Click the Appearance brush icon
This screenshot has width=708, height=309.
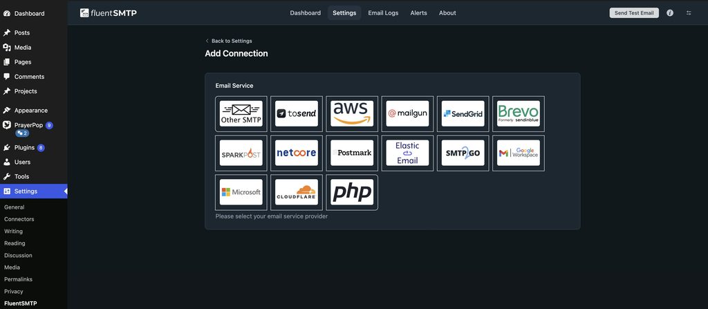tap(7, 110)
